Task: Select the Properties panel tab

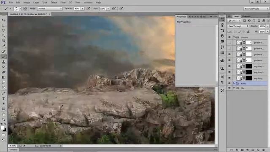Action: 181,17
